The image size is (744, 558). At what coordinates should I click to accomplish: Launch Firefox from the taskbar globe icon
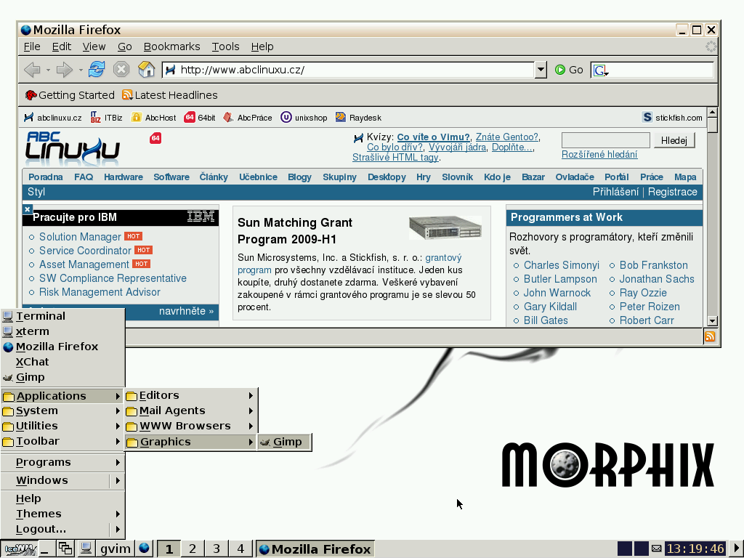pyautogui.click(x=145, y=549)
